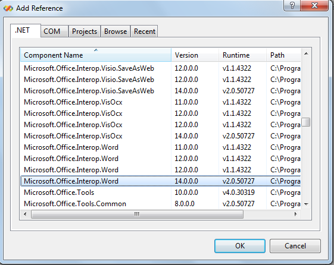334x265 pixels.
Task: Click the vertical scrollbar up arrow
Action: coord(306,53)
